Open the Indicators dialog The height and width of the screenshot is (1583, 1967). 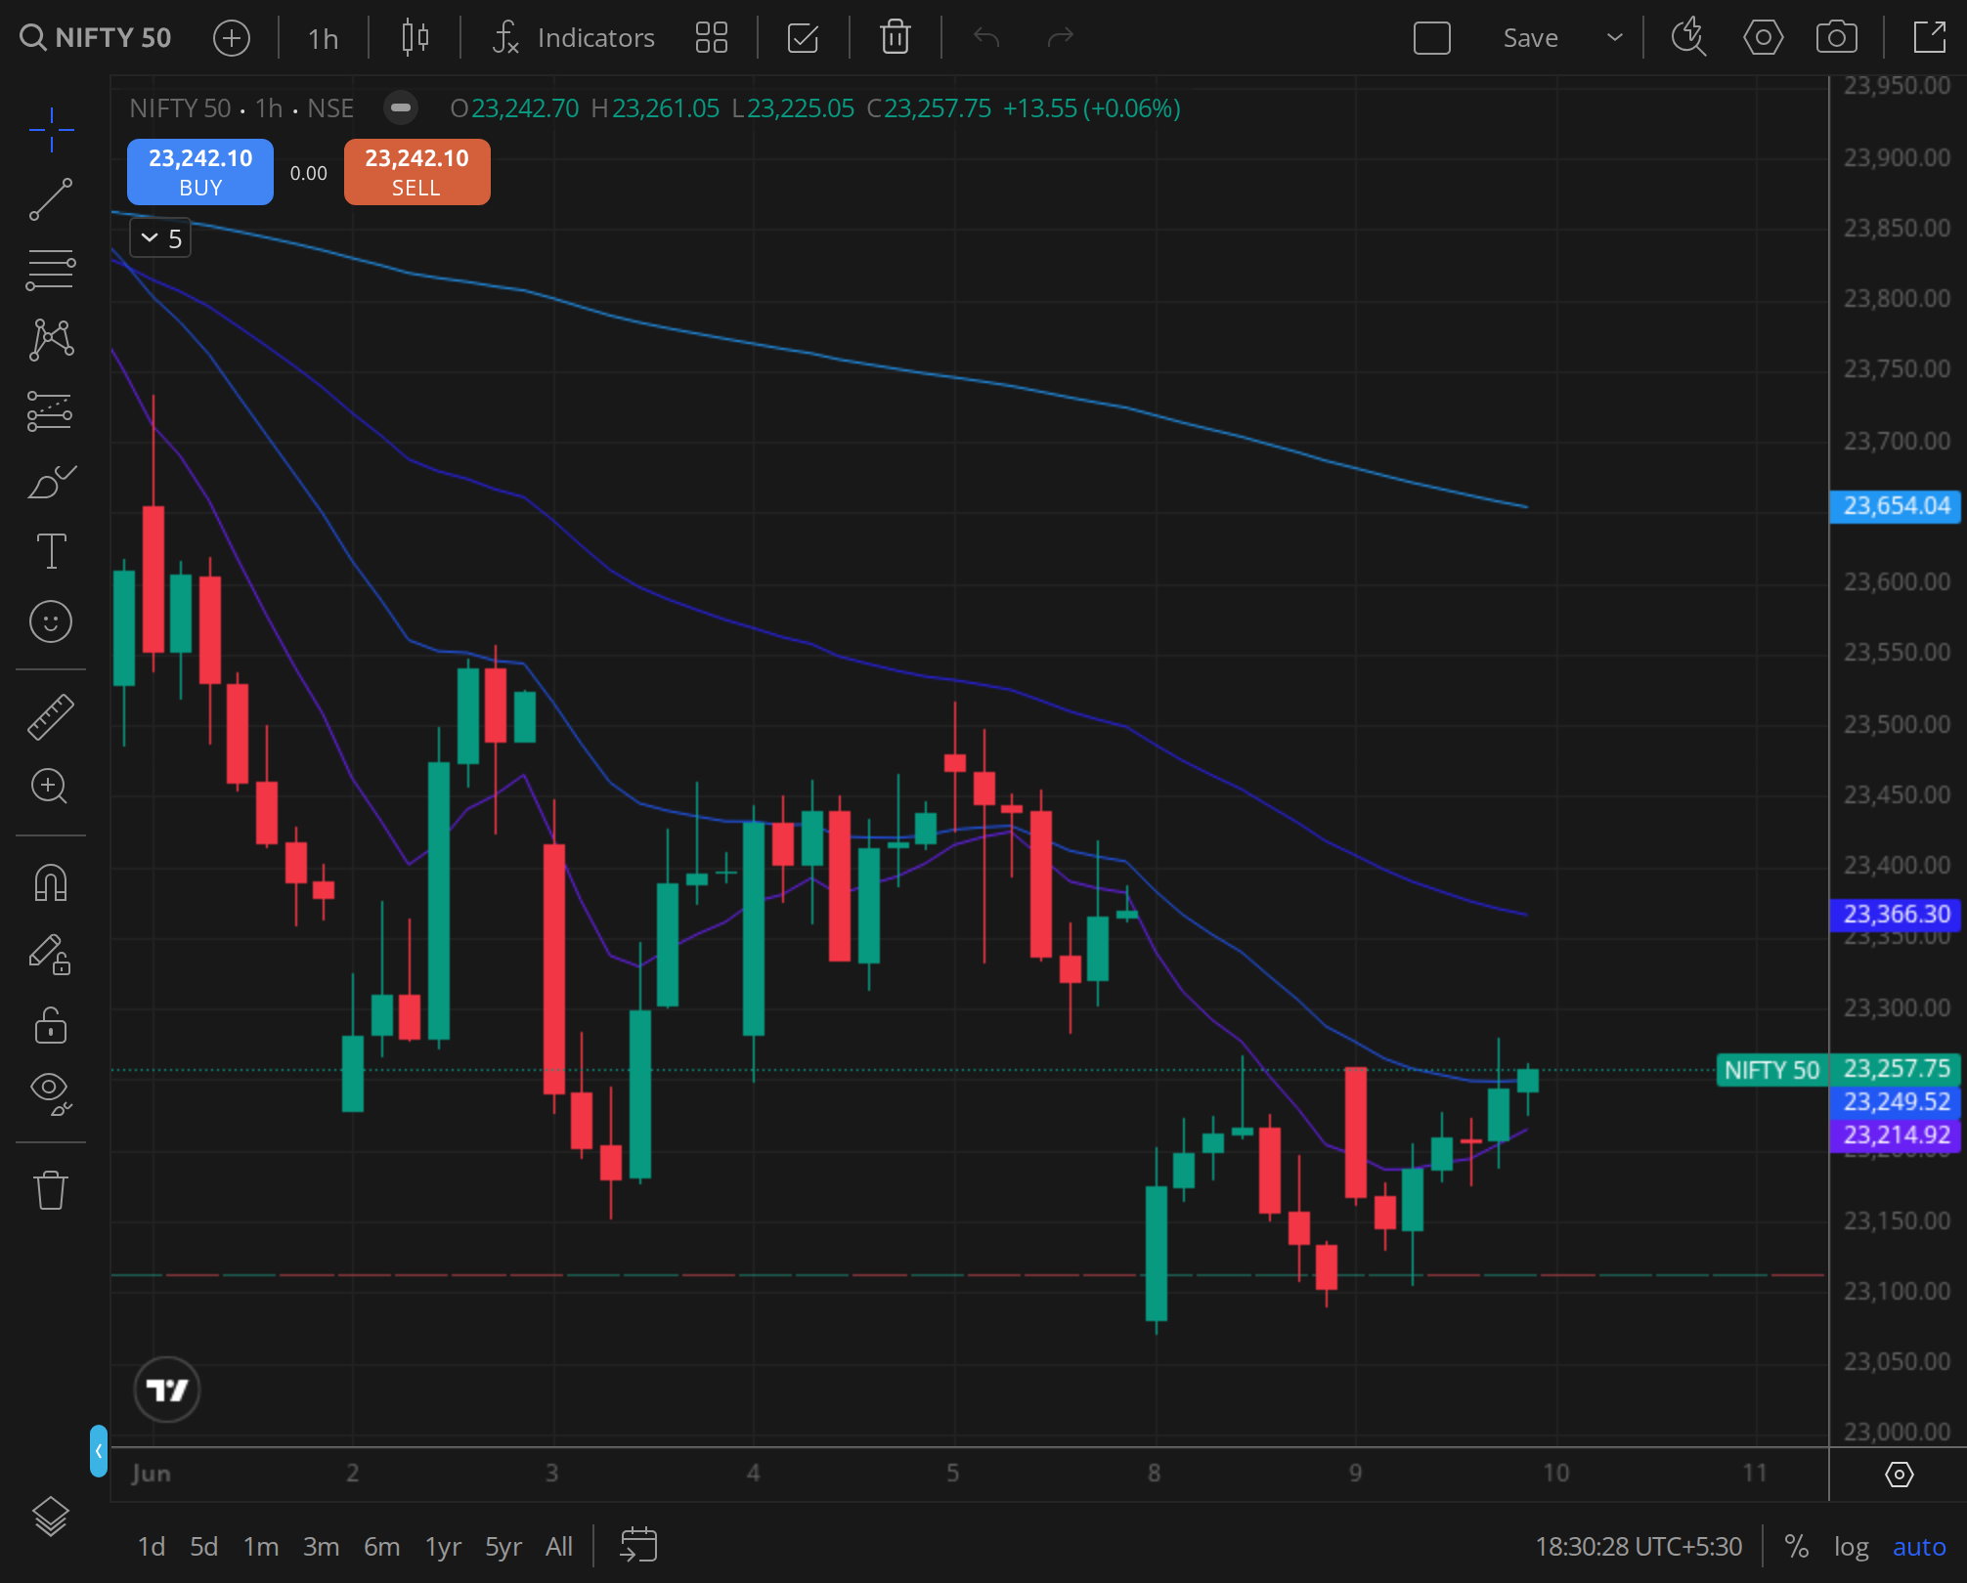pyautogui.click(x=574, y=38)
